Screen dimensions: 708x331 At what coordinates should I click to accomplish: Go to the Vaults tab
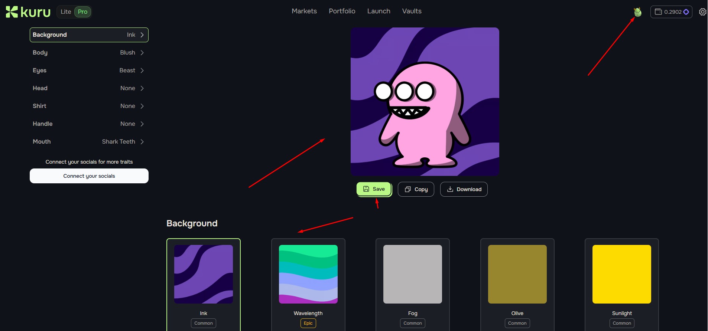click(x=412, y=11)
